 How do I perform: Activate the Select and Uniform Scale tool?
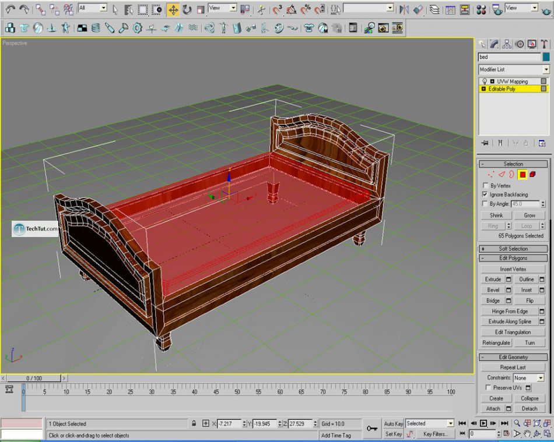pyautogui.click(x=201, y=9)
